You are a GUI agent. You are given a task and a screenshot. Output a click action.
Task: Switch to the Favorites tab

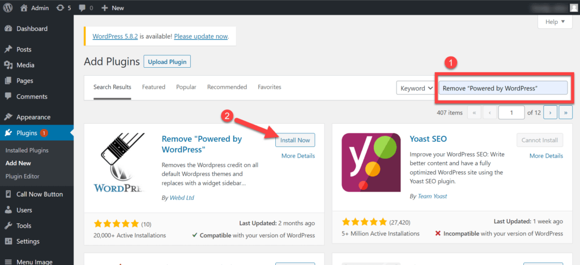[x=269, y=87]
